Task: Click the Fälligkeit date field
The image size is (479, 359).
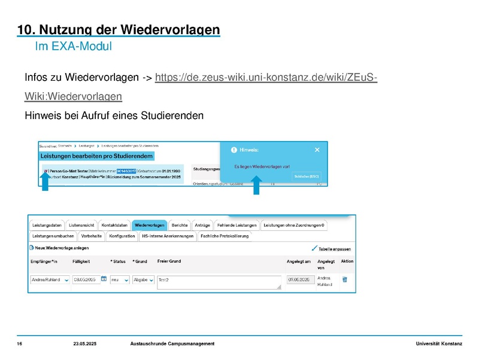Action: pyautogui.click(x=86, y=279)
